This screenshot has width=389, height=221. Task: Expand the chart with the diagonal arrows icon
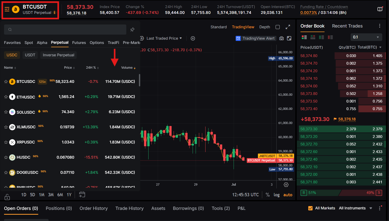[288, 27]
